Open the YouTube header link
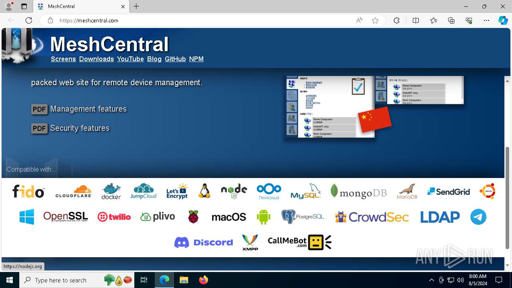 click(130, 59)
